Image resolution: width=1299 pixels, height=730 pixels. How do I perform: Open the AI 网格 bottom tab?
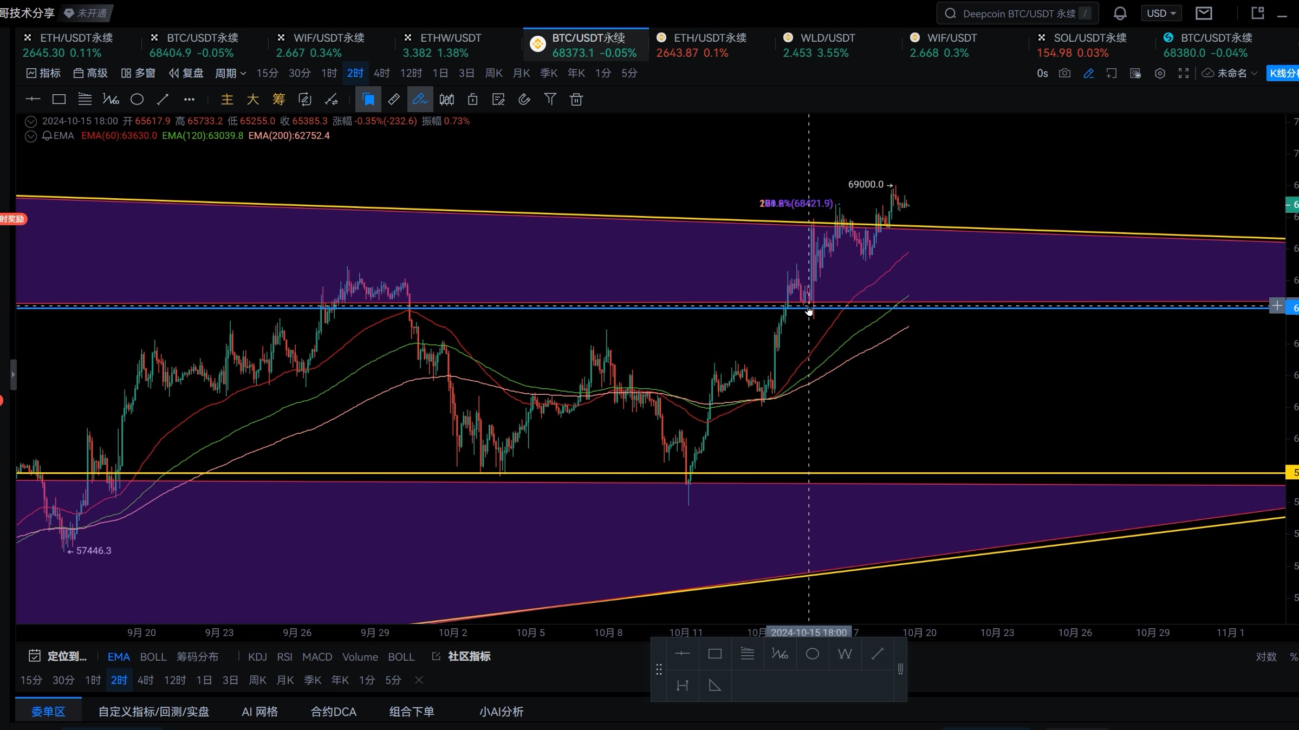(x=259, y=712)
